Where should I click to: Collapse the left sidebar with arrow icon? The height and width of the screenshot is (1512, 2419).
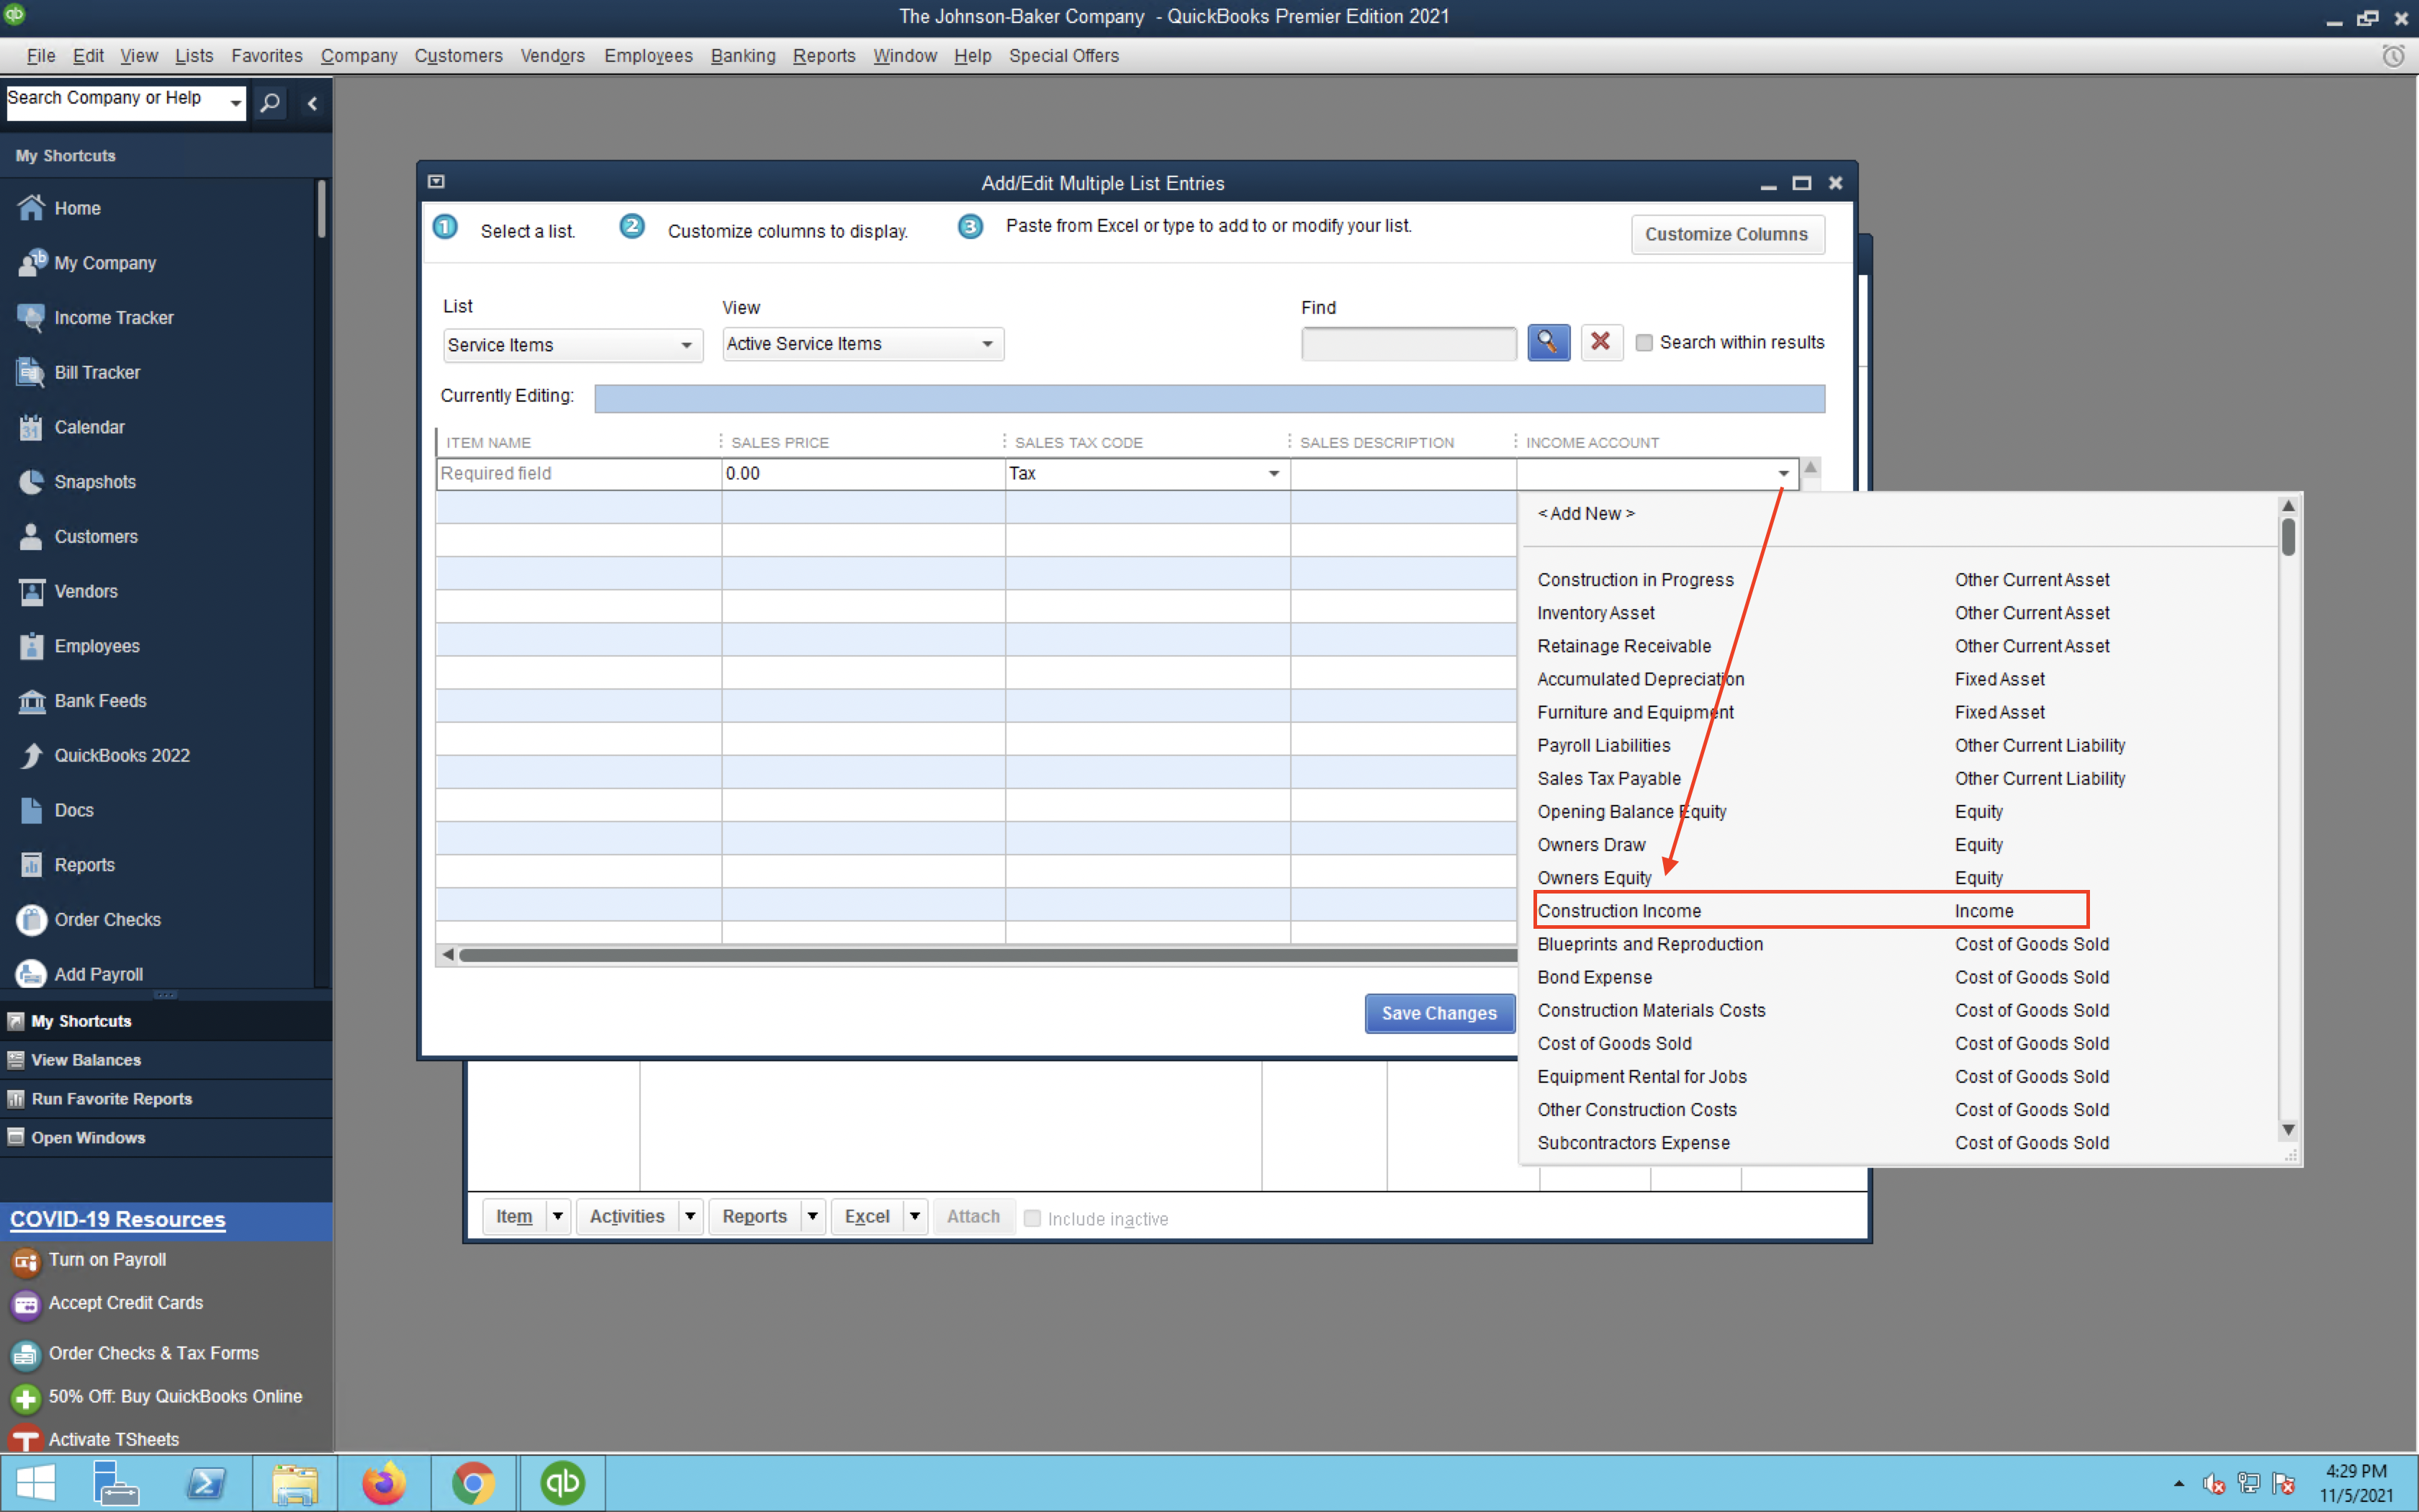tap(312, 103)
